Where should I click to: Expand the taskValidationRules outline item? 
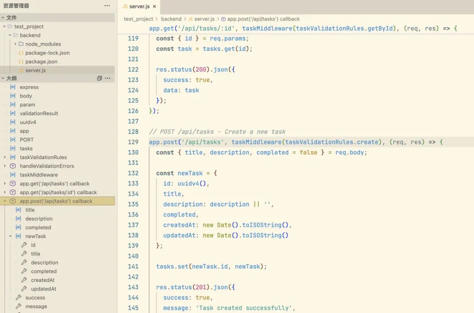[5, 157]
